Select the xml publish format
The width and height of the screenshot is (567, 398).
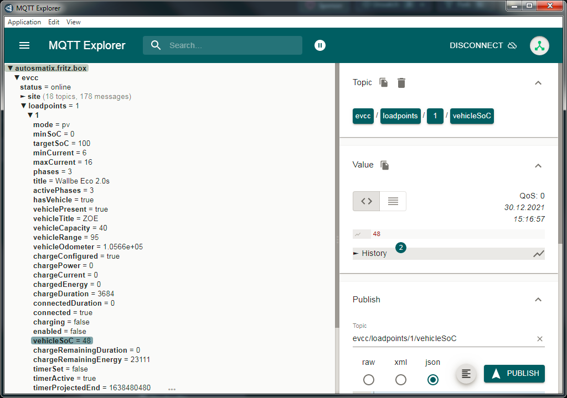coord(400,380)
